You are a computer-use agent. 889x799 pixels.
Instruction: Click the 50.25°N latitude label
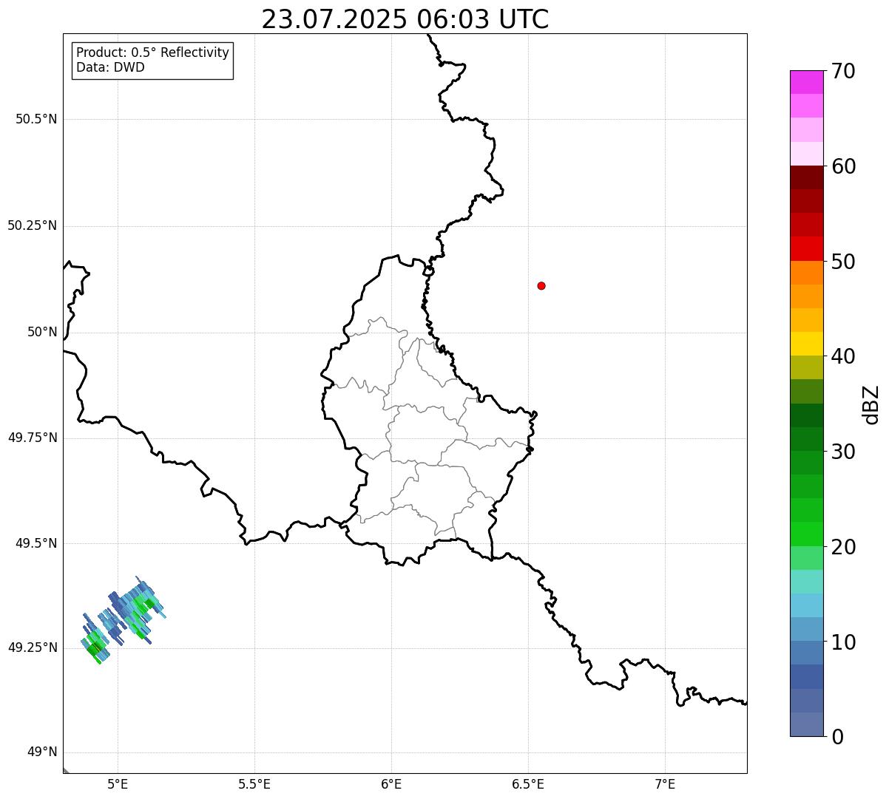click(x=32, y=225)
